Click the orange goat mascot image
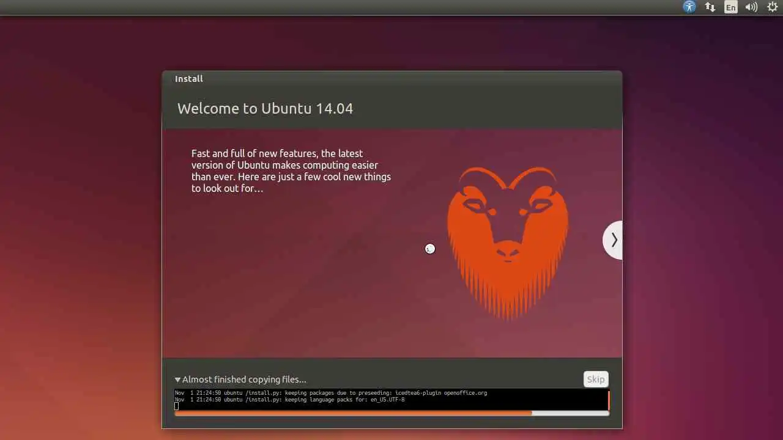 (508, 243)
